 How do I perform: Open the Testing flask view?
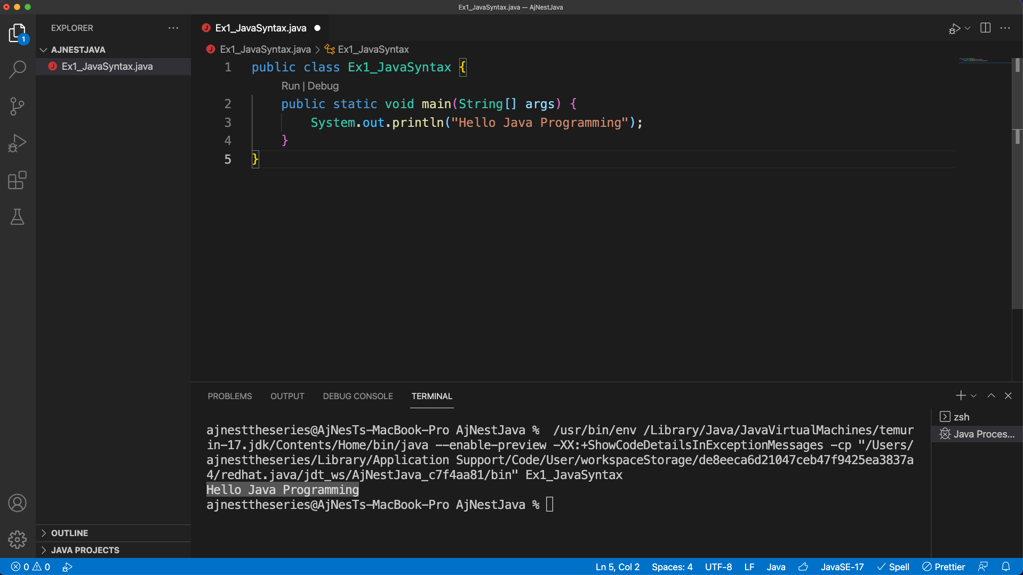coord(18,217)
